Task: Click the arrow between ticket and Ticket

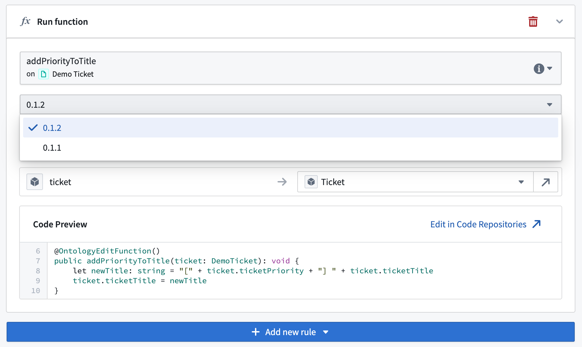Action: pyautogui.click(x=282, y=181)
